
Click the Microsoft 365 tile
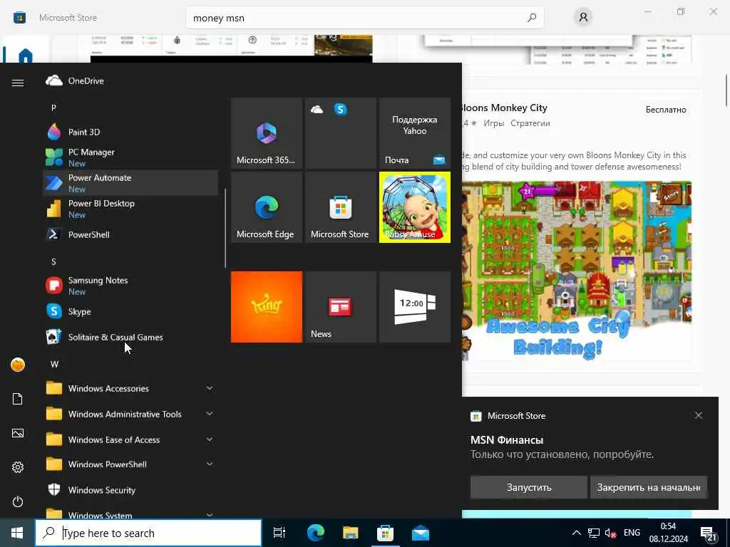[267, 133]
